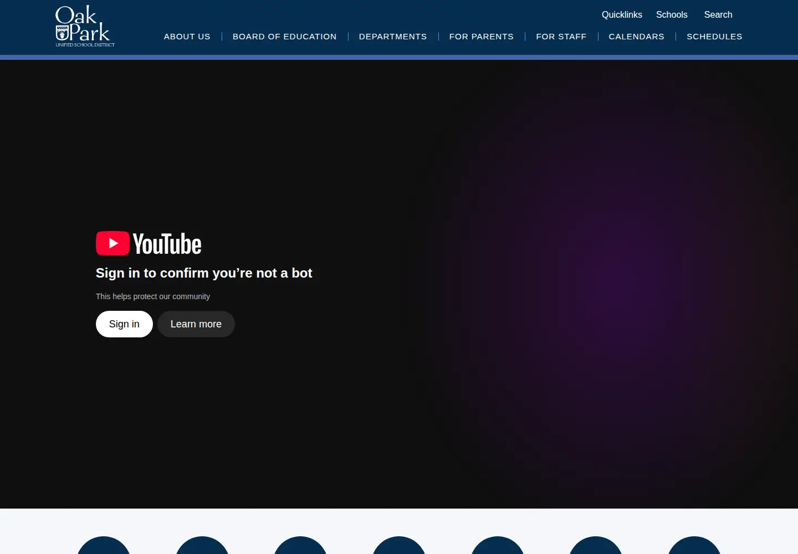Open the For Staff menu
The image size is (798, 554).
(x=561, y=37)
